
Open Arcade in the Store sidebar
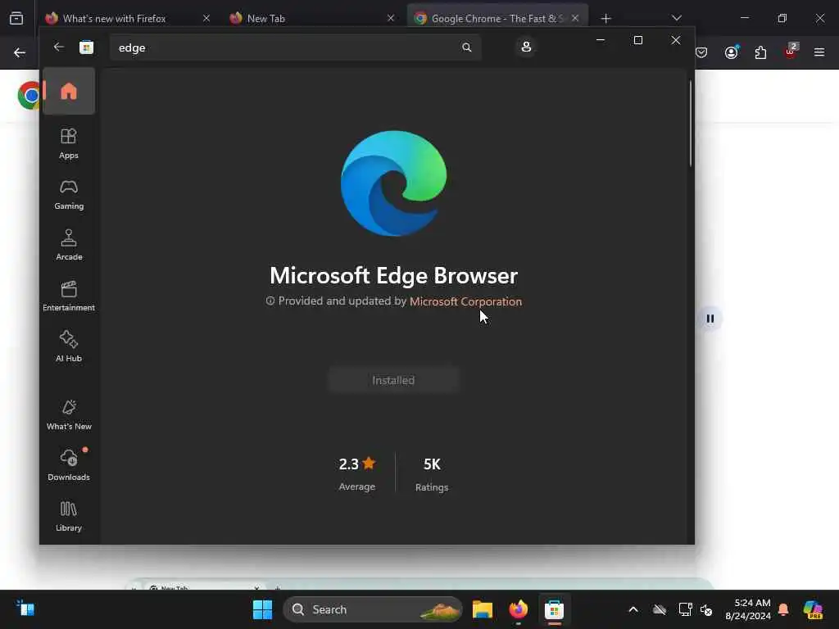pos(69,245)
